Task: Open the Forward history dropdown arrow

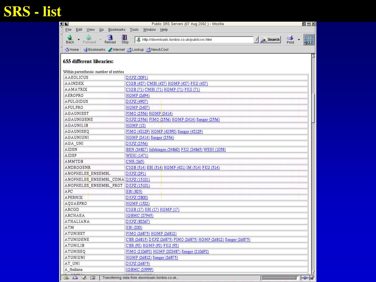Action: click(x=100, y=40)
